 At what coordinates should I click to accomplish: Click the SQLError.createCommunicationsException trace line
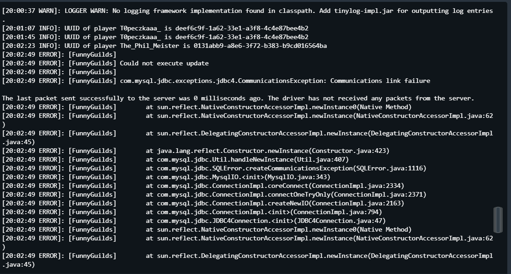tap(286, 168)
